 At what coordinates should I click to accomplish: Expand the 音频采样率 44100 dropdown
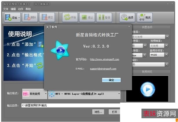pyautogui.click(x=166, y=55)
